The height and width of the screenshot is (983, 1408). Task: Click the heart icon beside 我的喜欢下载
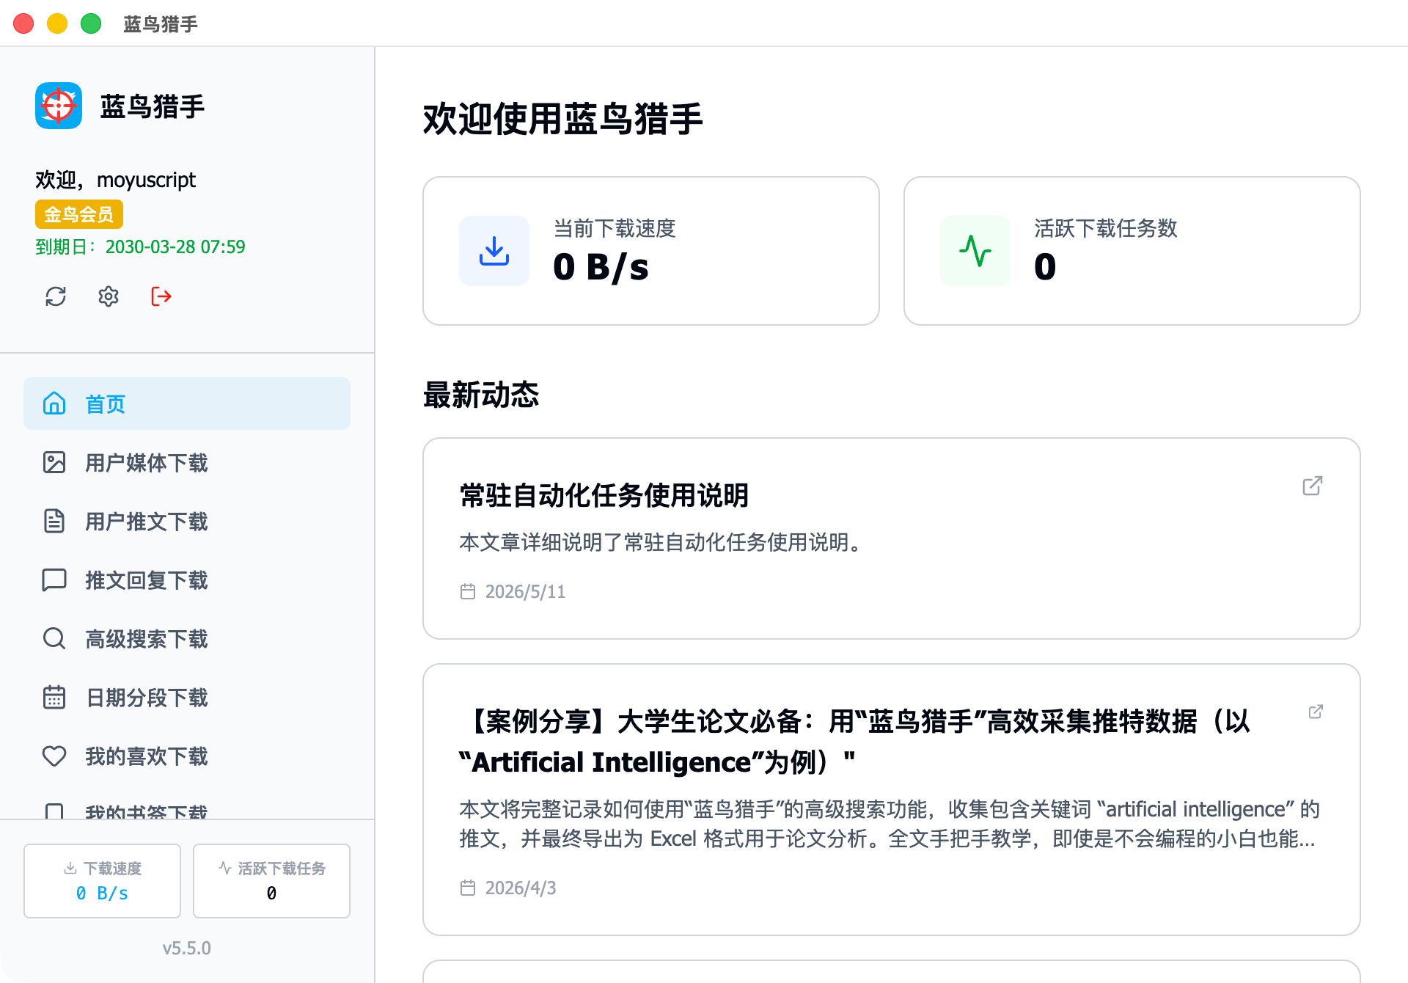tap(54, 756)
